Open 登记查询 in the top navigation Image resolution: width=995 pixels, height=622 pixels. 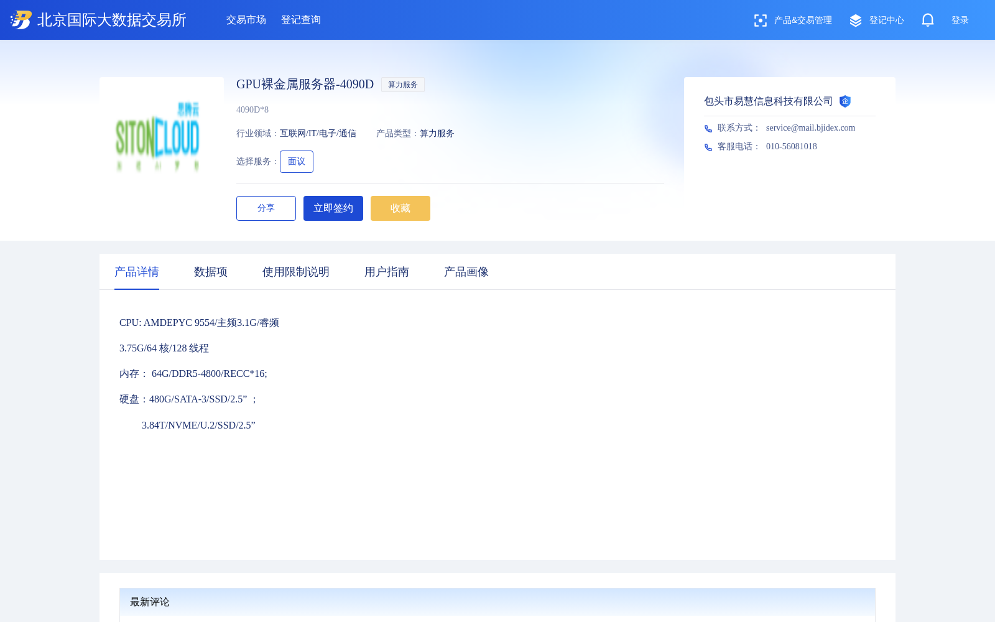click(x=301, y=20)
